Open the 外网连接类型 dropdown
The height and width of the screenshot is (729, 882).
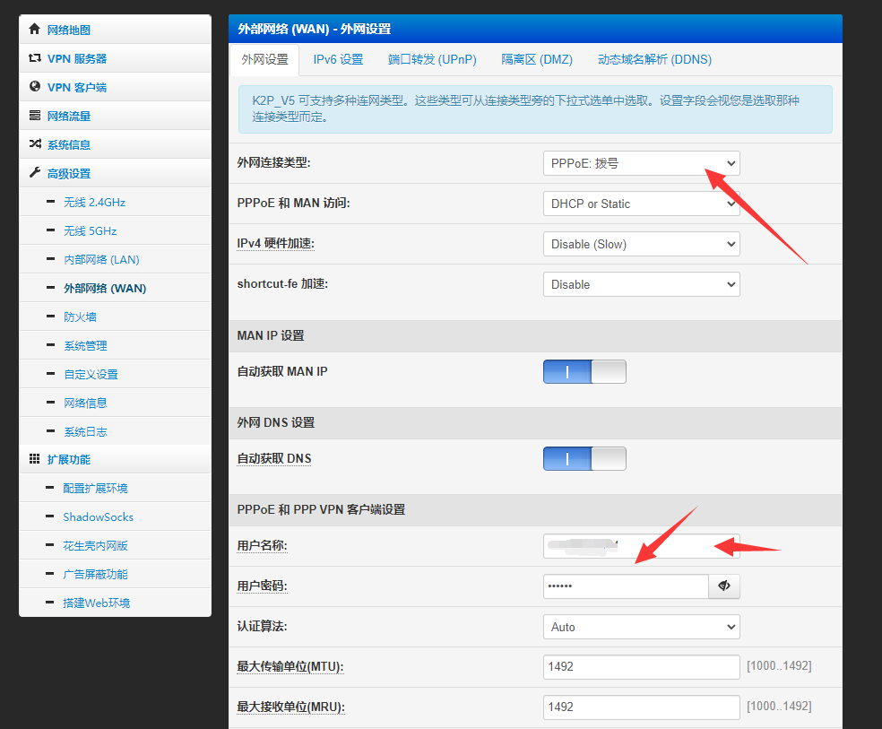pos(641,163)
